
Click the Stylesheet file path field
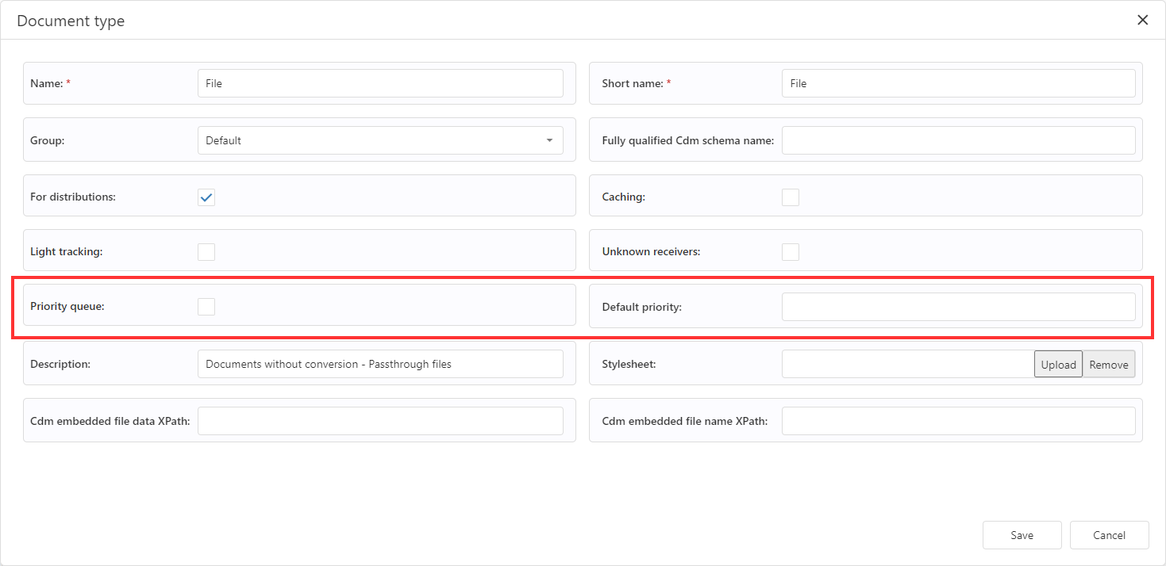(x=907, y=365)
